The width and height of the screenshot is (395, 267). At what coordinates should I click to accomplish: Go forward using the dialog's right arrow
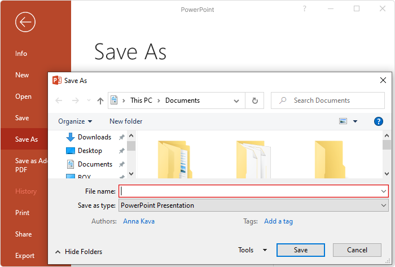pos(75,100)
